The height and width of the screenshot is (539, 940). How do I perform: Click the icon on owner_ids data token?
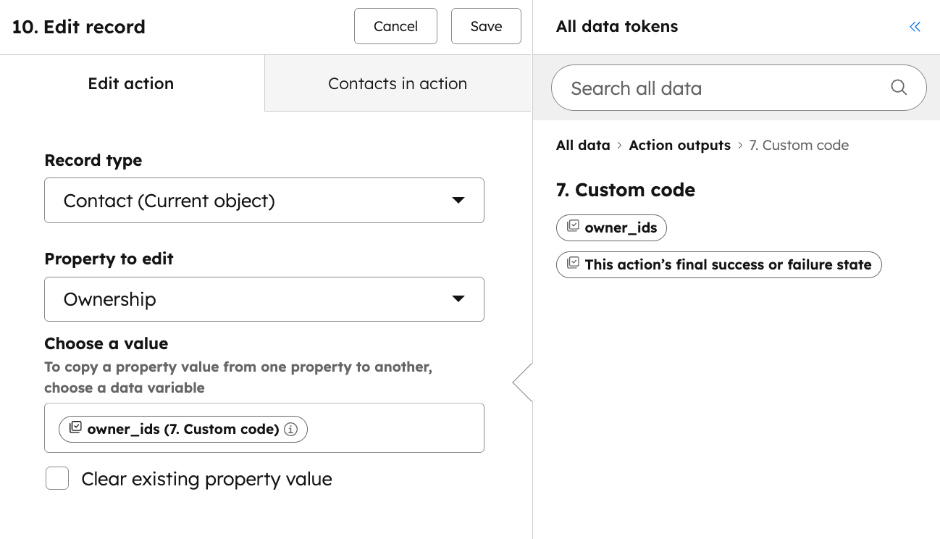click(x=573, y=227)
